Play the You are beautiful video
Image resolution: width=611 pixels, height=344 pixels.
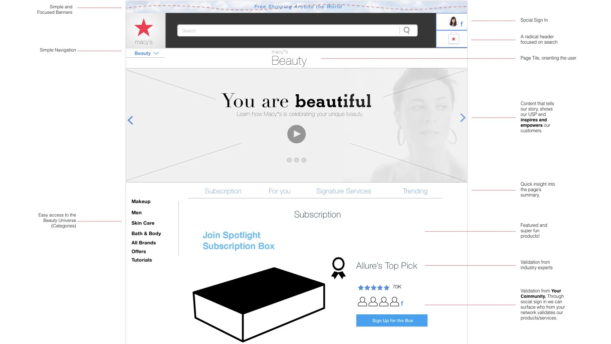click(x=296, y=134)
